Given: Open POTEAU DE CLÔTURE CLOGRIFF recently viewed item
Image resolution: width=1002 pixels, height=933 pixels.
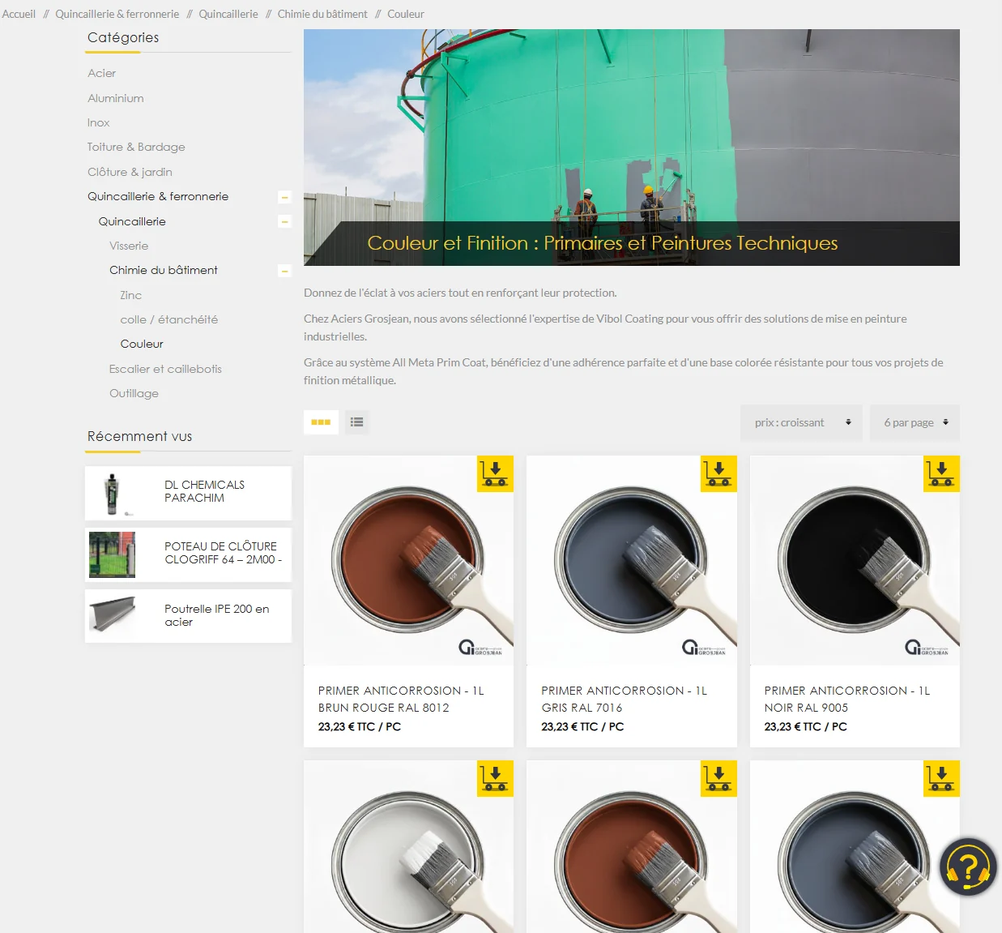Looking at the screenshot, I should click(x=223, y=553).
